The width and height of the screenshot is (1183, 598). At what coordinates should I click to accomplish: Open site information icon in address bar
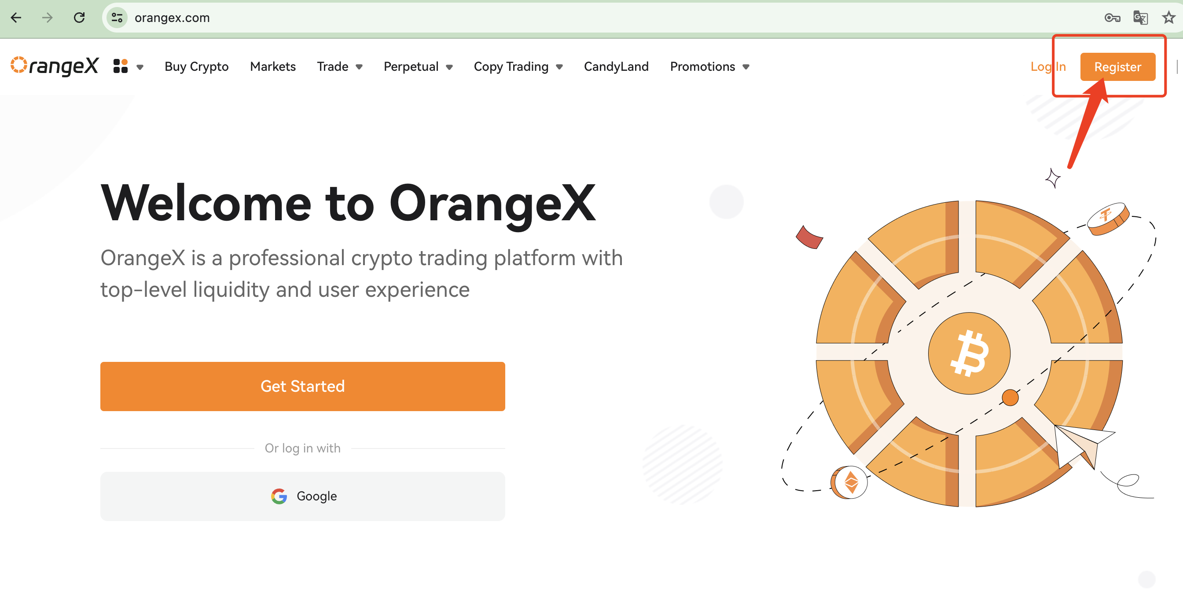[117, 18]
